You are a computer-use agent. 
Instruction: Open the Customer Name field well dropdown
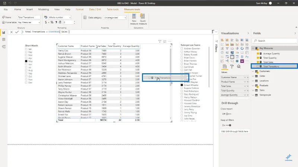pos(245,77)
